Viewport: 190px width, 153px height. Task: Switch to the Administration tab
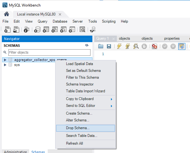click(x=15, y=152)
